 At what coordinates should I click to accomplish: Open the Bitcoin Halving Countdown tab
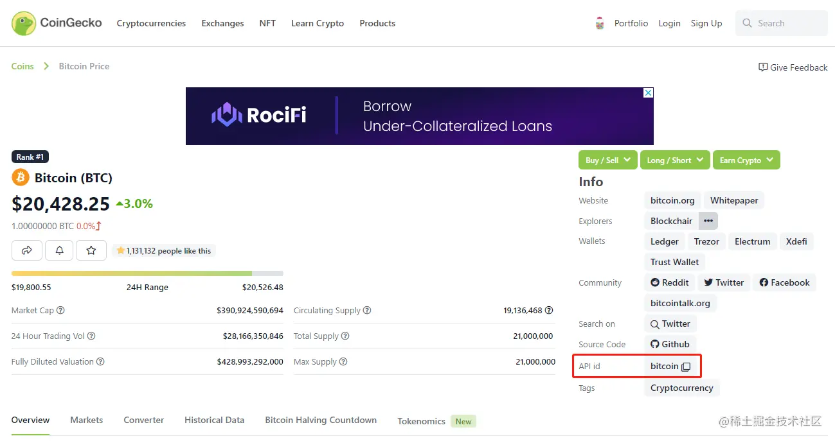321,420
